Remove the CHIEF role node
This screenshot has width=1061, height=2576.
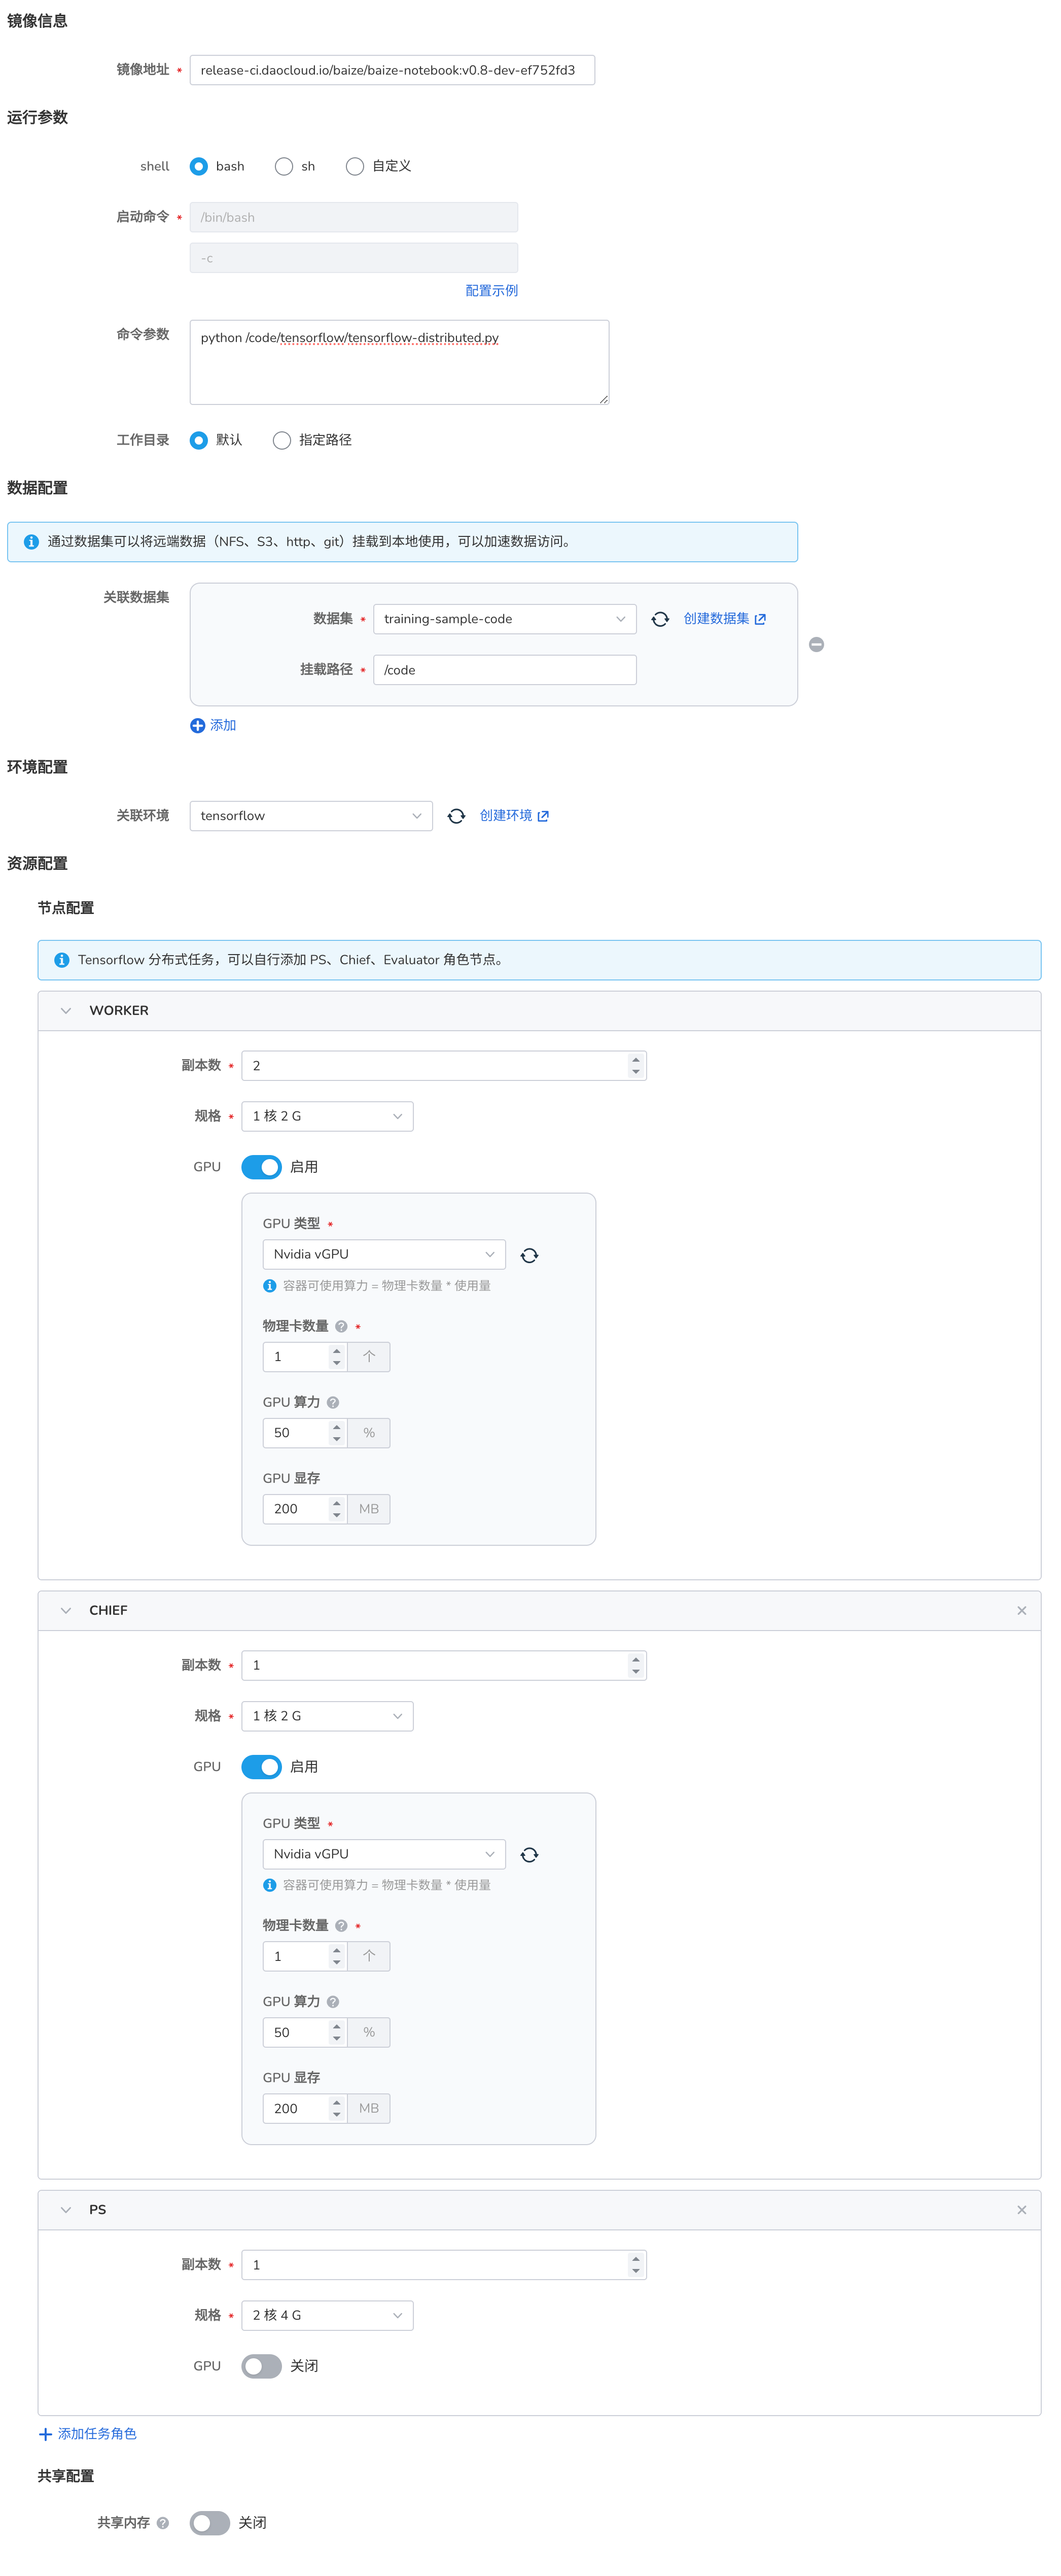[1021, 1610]
